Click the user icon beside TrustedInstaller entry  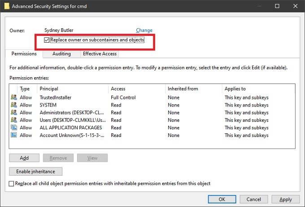[13, 97]
